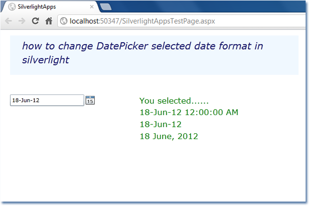Viewport: 313px width, 206px height.
Task: Click the 'You selected......' label
Action: coord(174,101)
